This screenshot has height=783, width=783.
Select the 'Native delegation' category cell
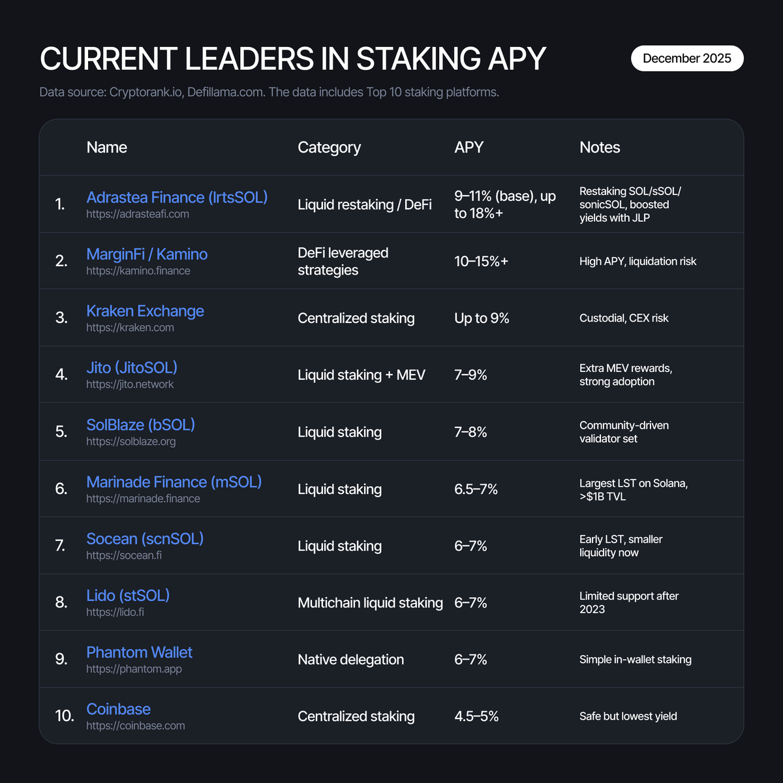(x=350, y=659)
